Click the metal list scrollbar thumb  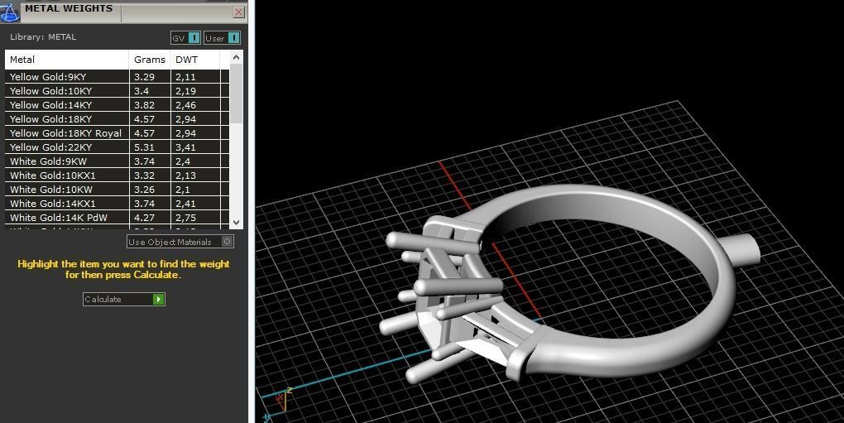[x=237, y=93]
